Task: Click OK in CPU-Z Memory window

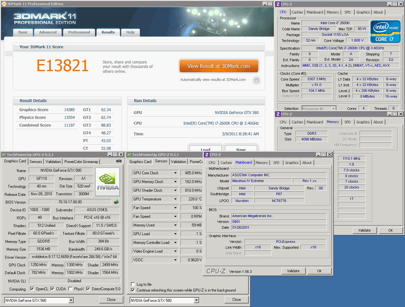Action: tap(391, 230)
